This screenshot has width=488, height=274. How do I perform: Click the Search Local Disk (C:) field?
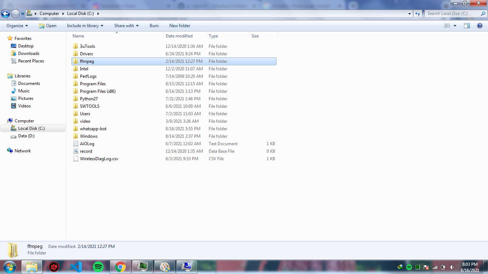452,14
